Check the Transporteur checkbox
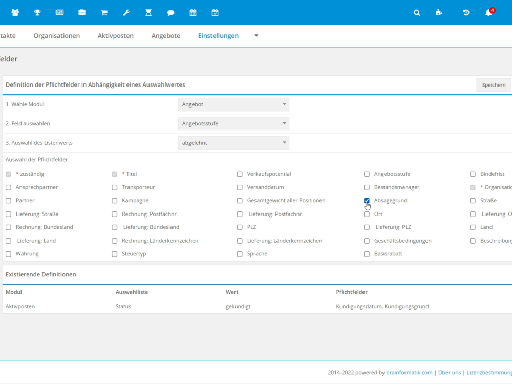512x384 pixels. (x=114, y=187)
